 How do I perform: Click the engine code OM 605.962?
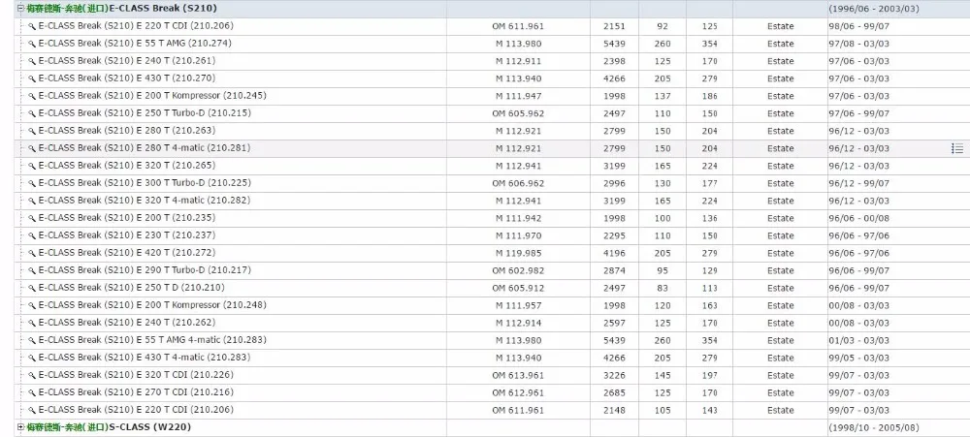coord(518,113)
